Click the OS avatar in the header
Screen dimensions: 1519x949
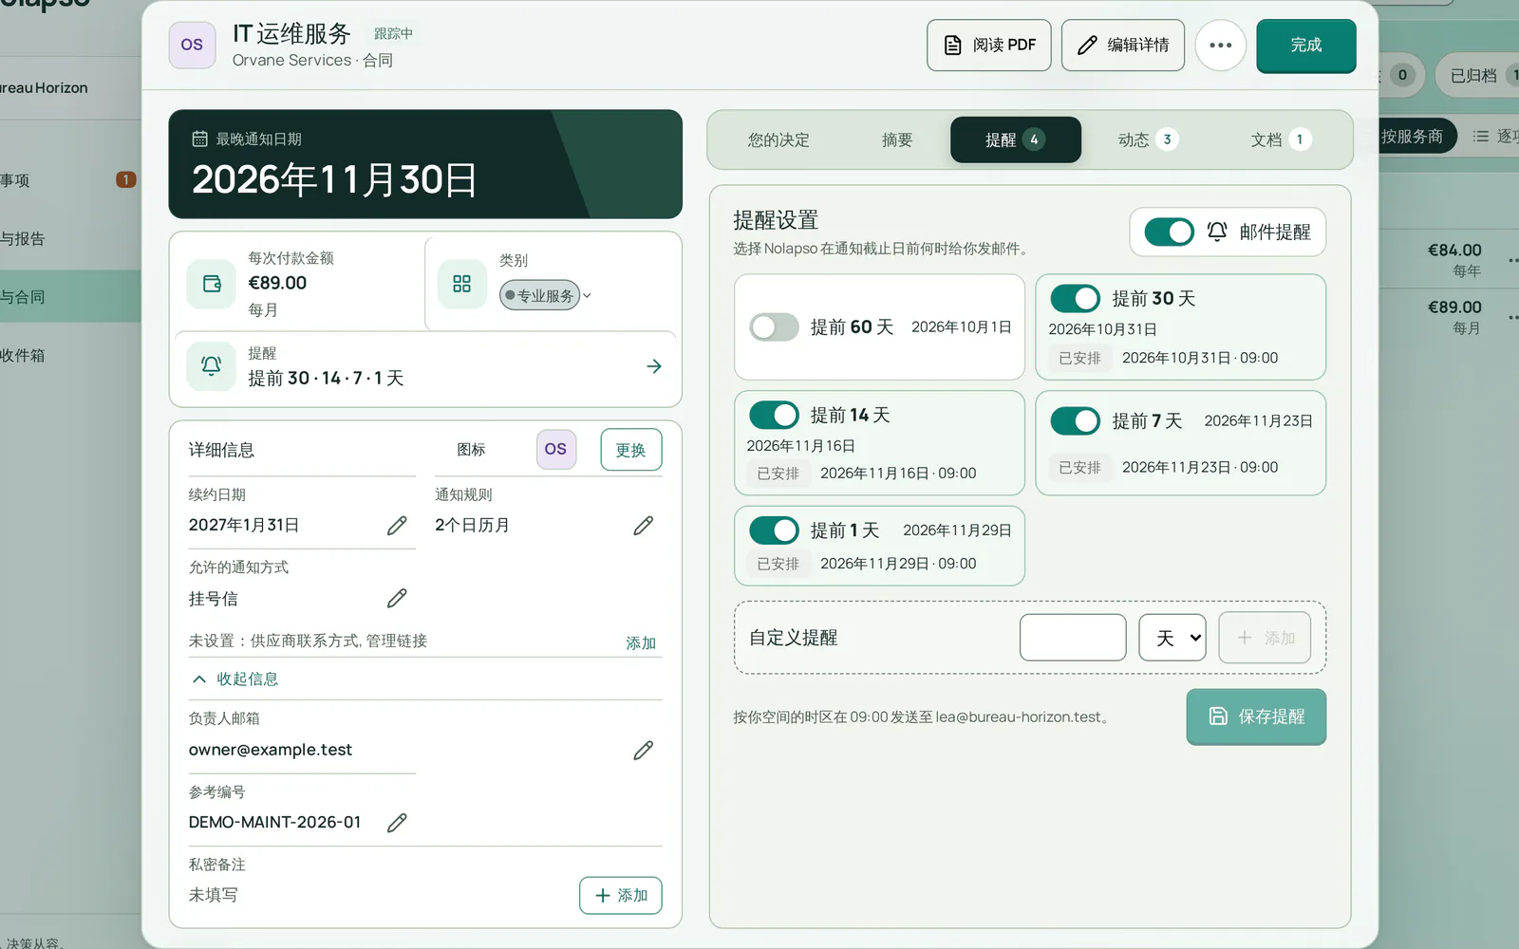coord(192,45)
